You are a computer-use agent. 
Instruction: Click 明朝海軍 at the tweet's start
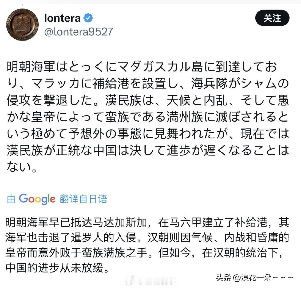click(31, 67)
